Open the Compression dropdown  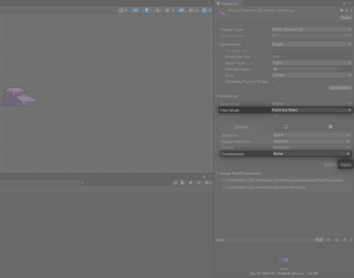pos(311,154)
